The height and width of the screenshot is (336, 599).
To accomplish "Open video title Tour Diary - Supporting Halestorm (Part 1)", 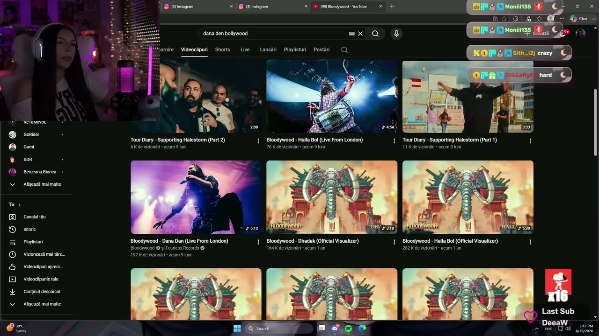I will coord(450,140).
